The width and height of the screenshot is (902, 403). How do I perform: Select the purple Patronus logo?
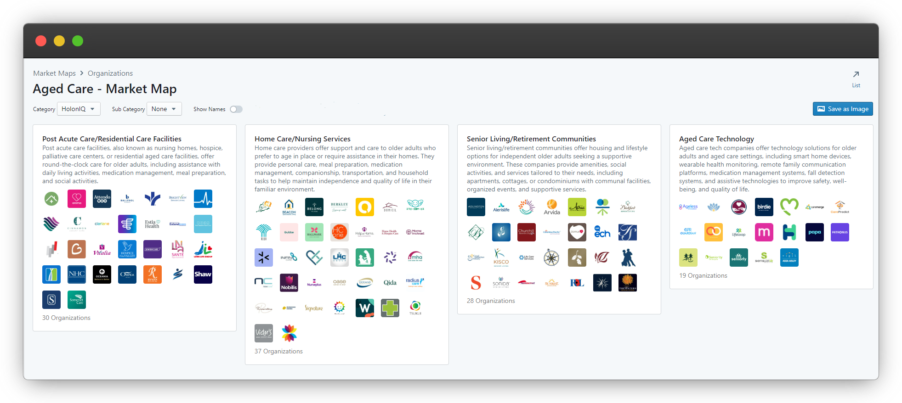point(840,232)
